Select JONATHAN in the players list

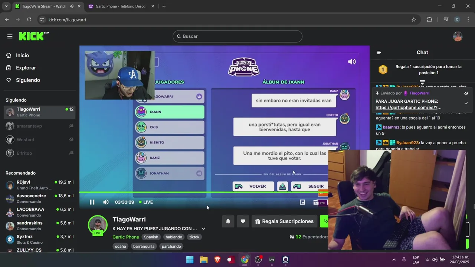[x=170, y=173]
